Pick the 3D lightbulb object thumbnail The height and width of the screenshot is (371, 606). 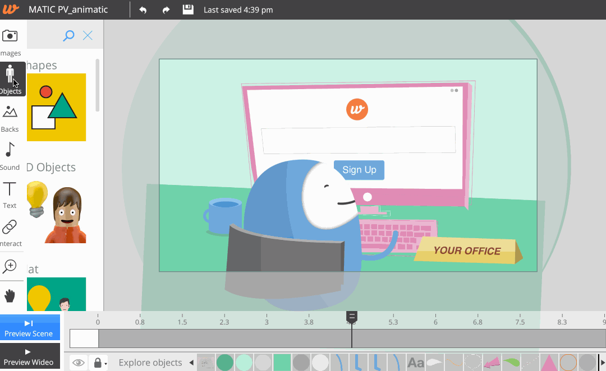click(37, 200)
